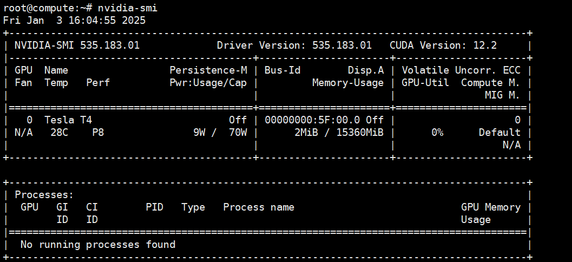Click the 2MiB / 15360MiB memory usage
572x262 pixels.
coord(339,133)
